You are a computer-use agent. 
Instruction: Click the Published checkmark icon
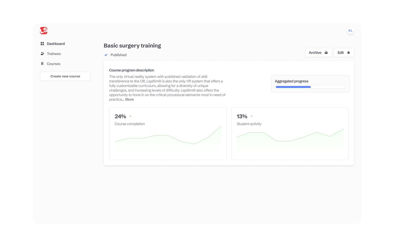point(106,55)
